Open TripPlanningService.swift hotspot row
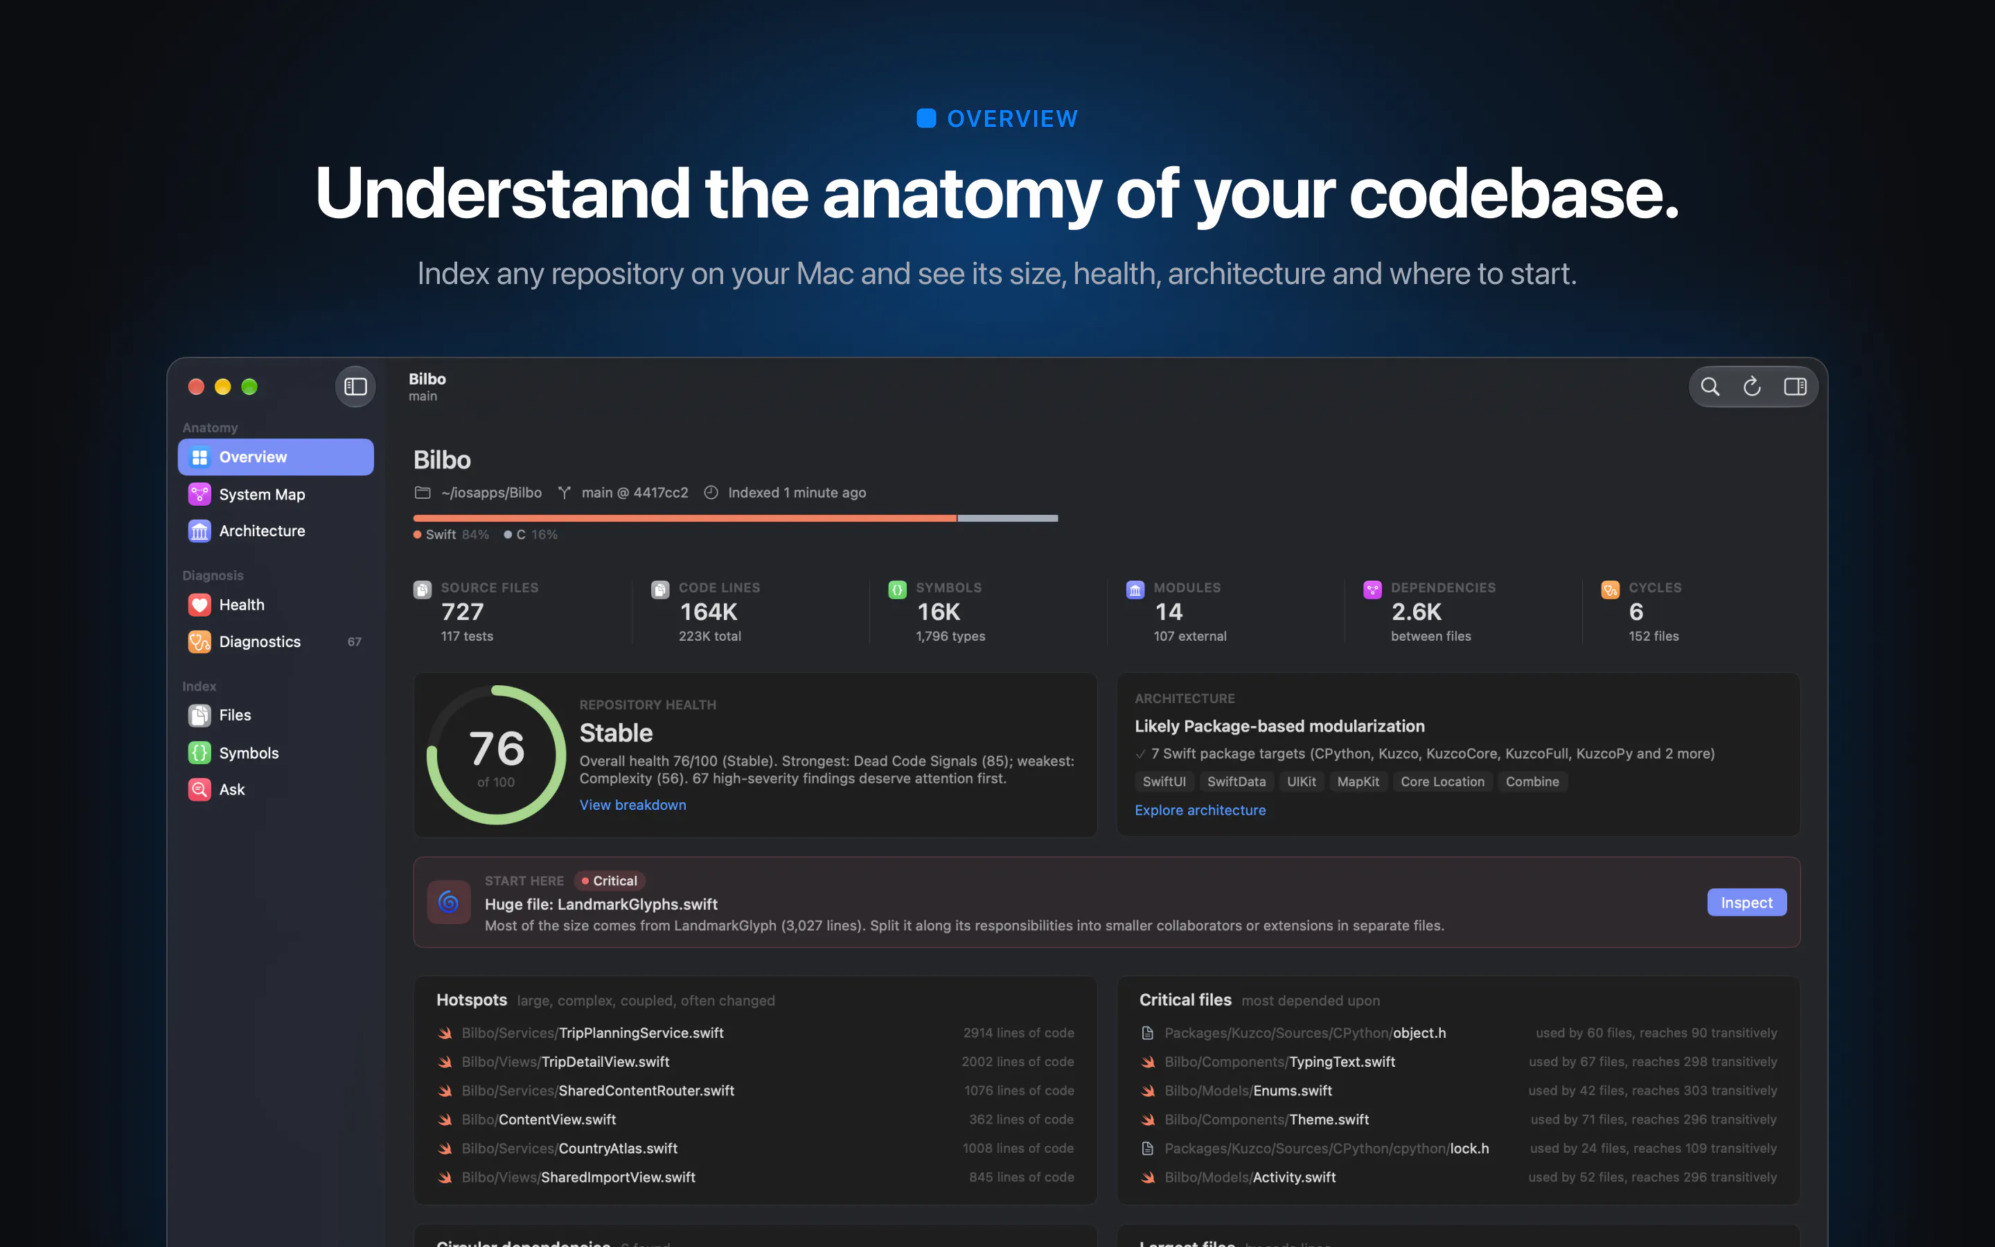The image size is (1995, 1247). 755,1032
